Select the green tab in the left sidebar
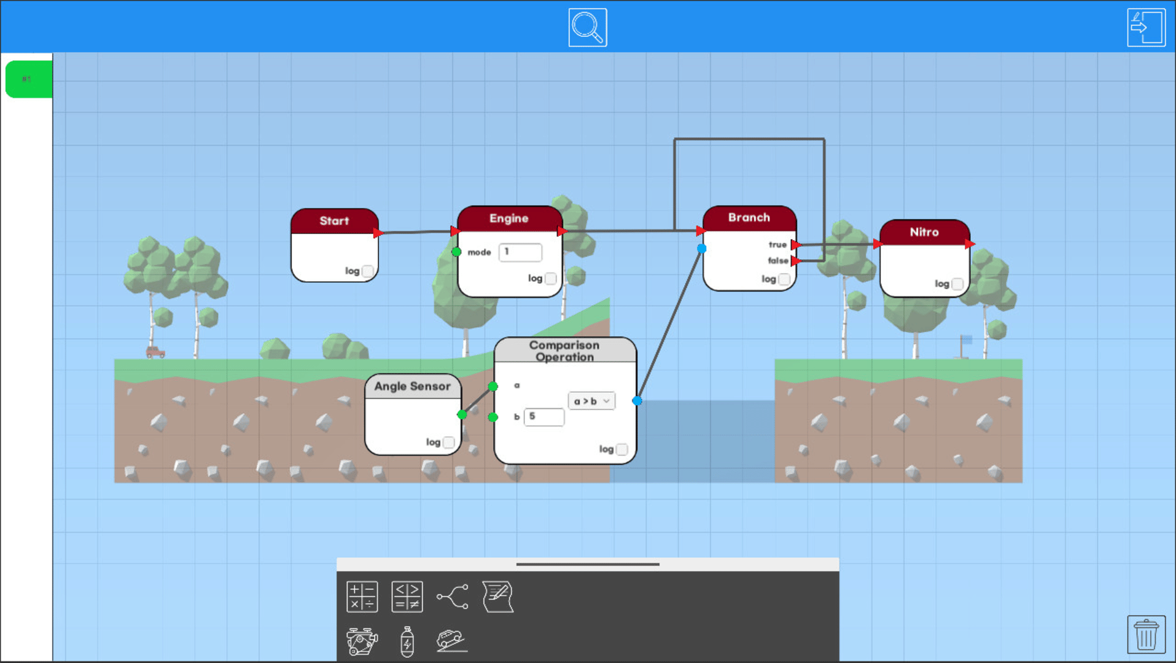This screenshot has width=1176, height=663. tap(28, 79)
